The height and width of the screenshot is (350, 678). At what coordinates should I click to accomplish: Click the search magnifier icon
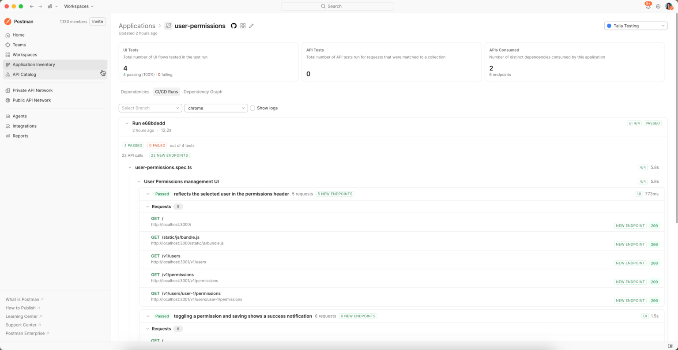pyautogui.click(x=323, y=6)
